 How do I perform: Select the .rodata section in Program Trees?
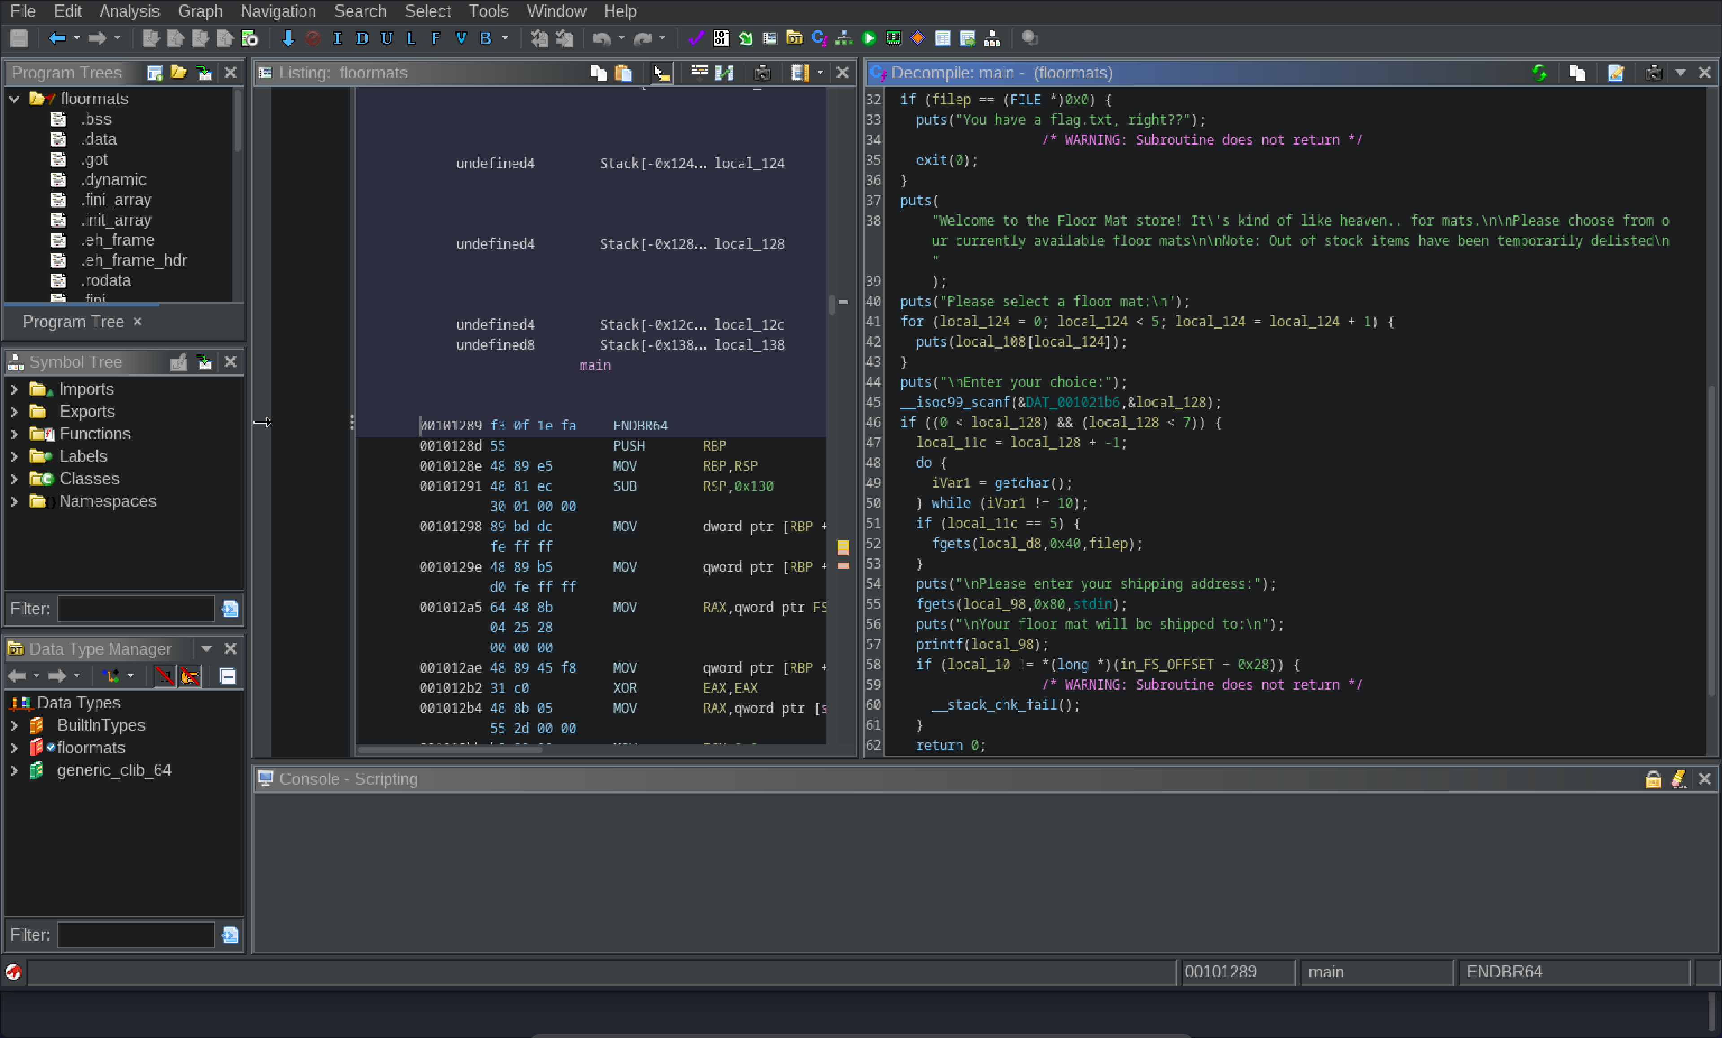(x=105, y=280)
